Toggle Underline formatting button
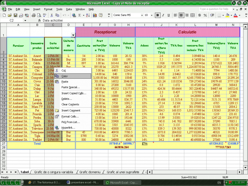Viewport: 248px width, 186px height. click(169, 15)
